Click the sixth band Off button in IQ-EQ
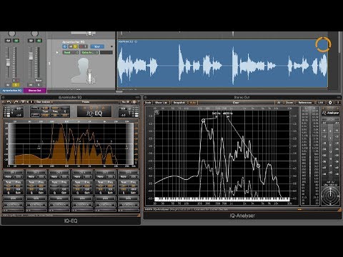This screenshot has height=257, width=343. (129, 172)
